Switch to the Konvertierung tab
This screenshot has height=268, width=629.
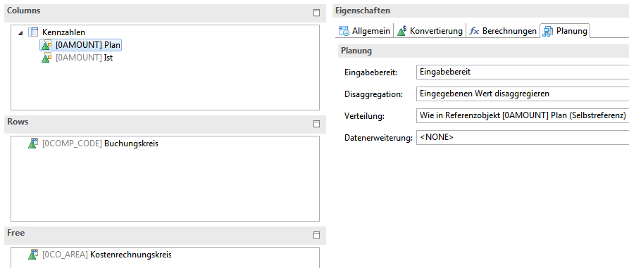coord(430,31)
